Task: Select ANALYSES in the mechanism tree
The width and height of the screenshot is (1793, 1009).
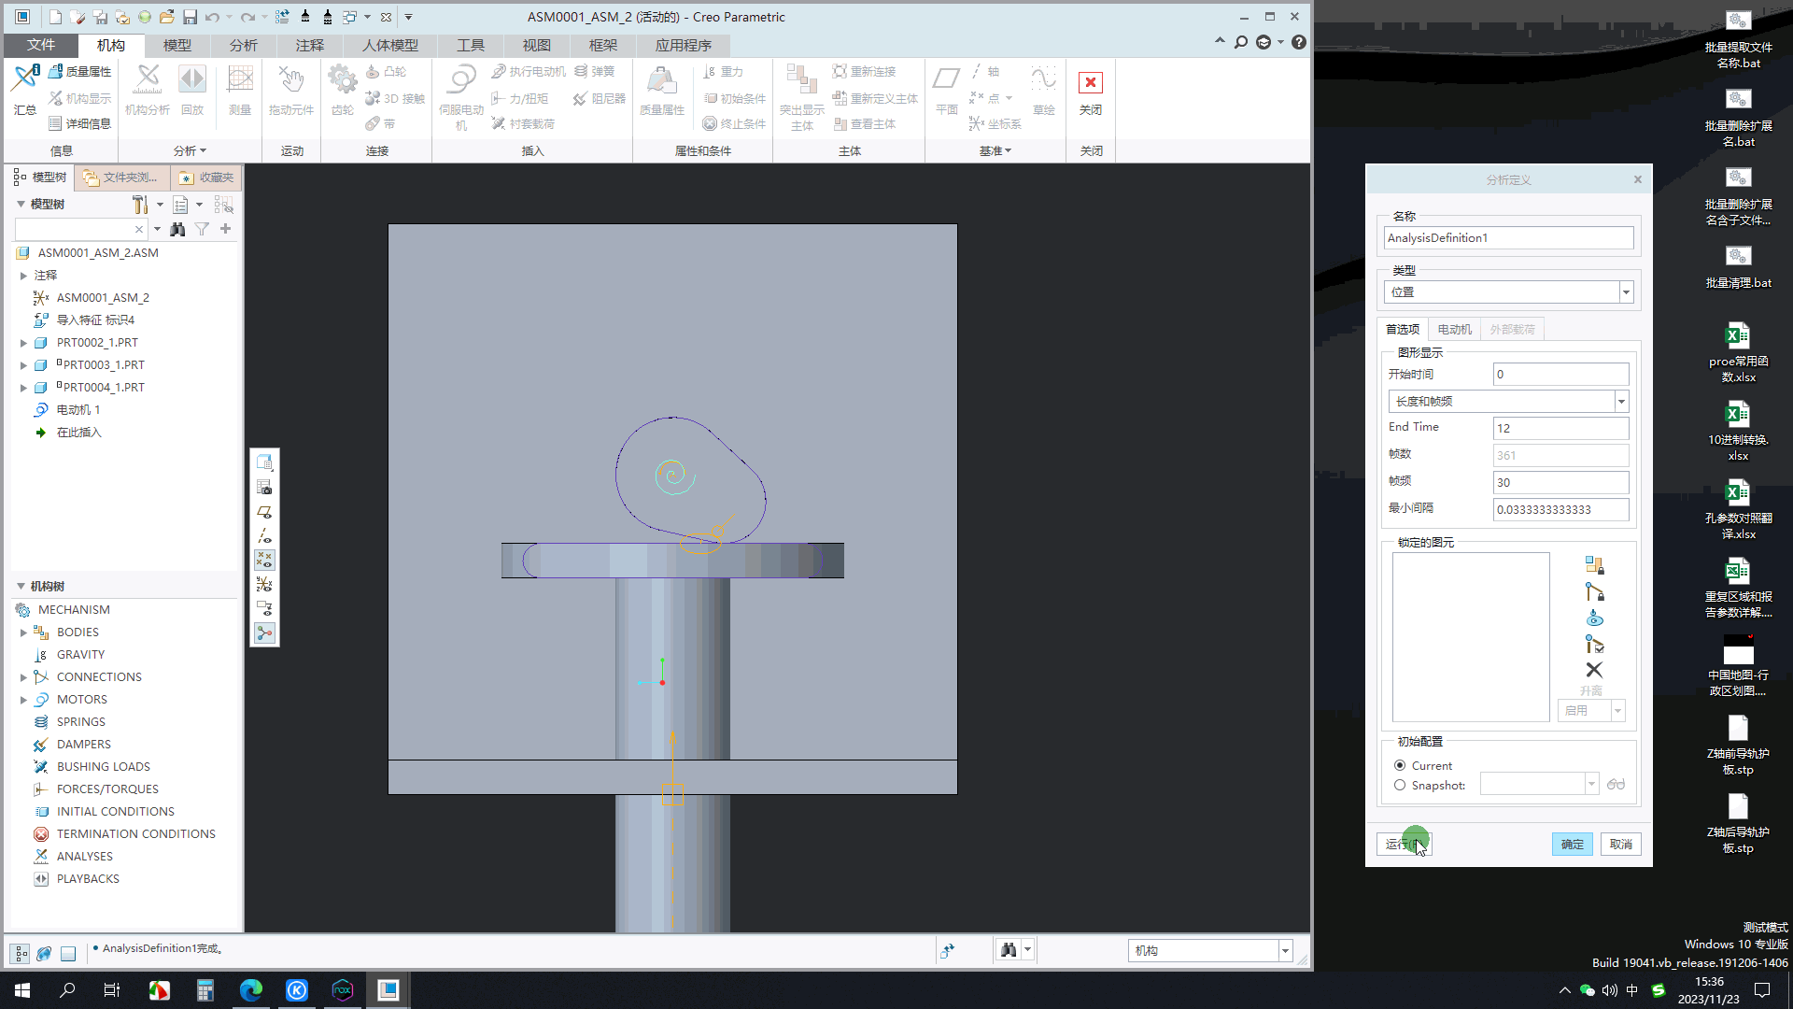Action: pyautogui.click(x=84, y=857)
